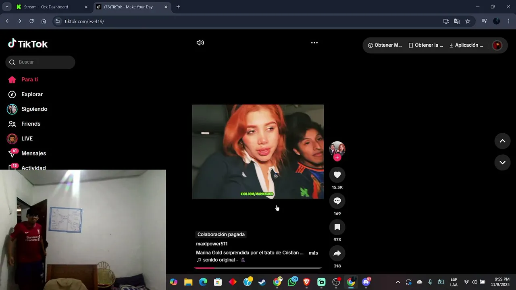Share the video with the arrow icon

pyautogui.click(x=337, y=253)
